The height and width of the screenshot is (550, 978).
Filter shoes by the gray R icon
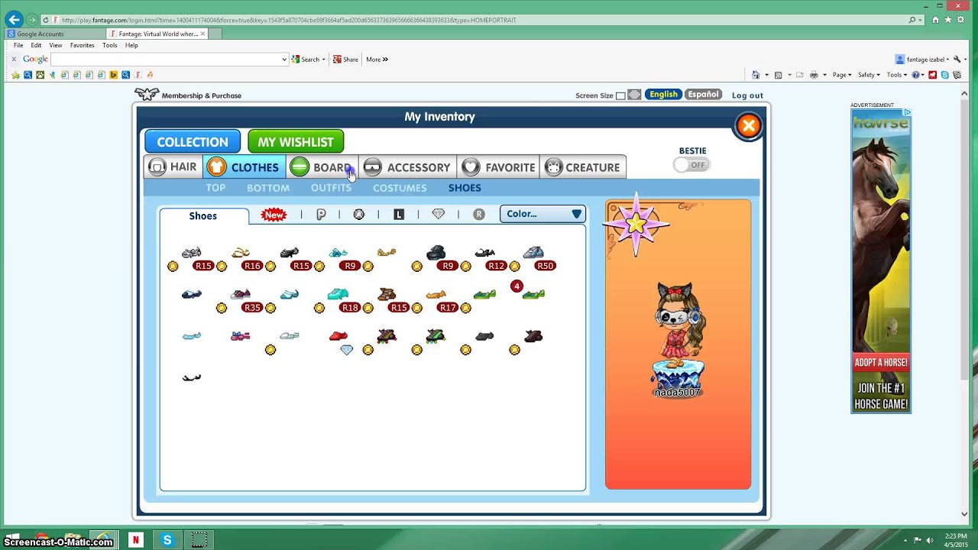(479, 215)
